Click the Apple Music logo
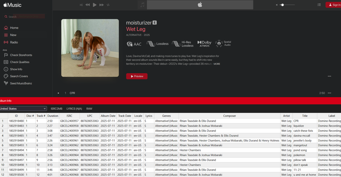 (x=13, y=5)
